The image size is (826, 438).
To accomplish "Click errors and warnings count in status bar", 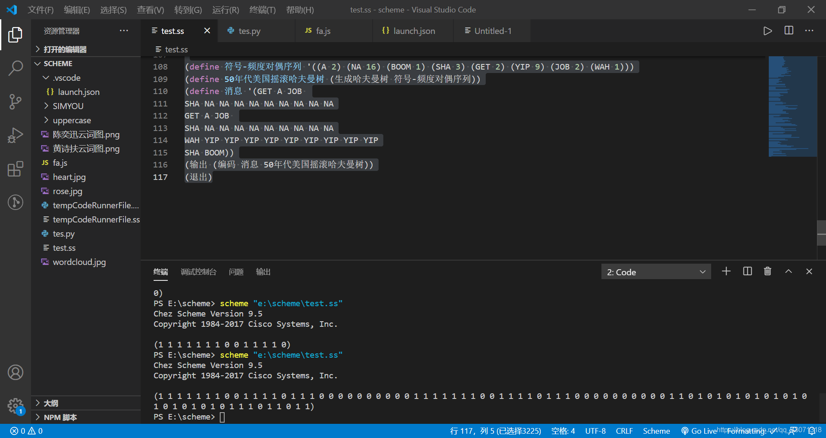I will [x=26, y=431].
